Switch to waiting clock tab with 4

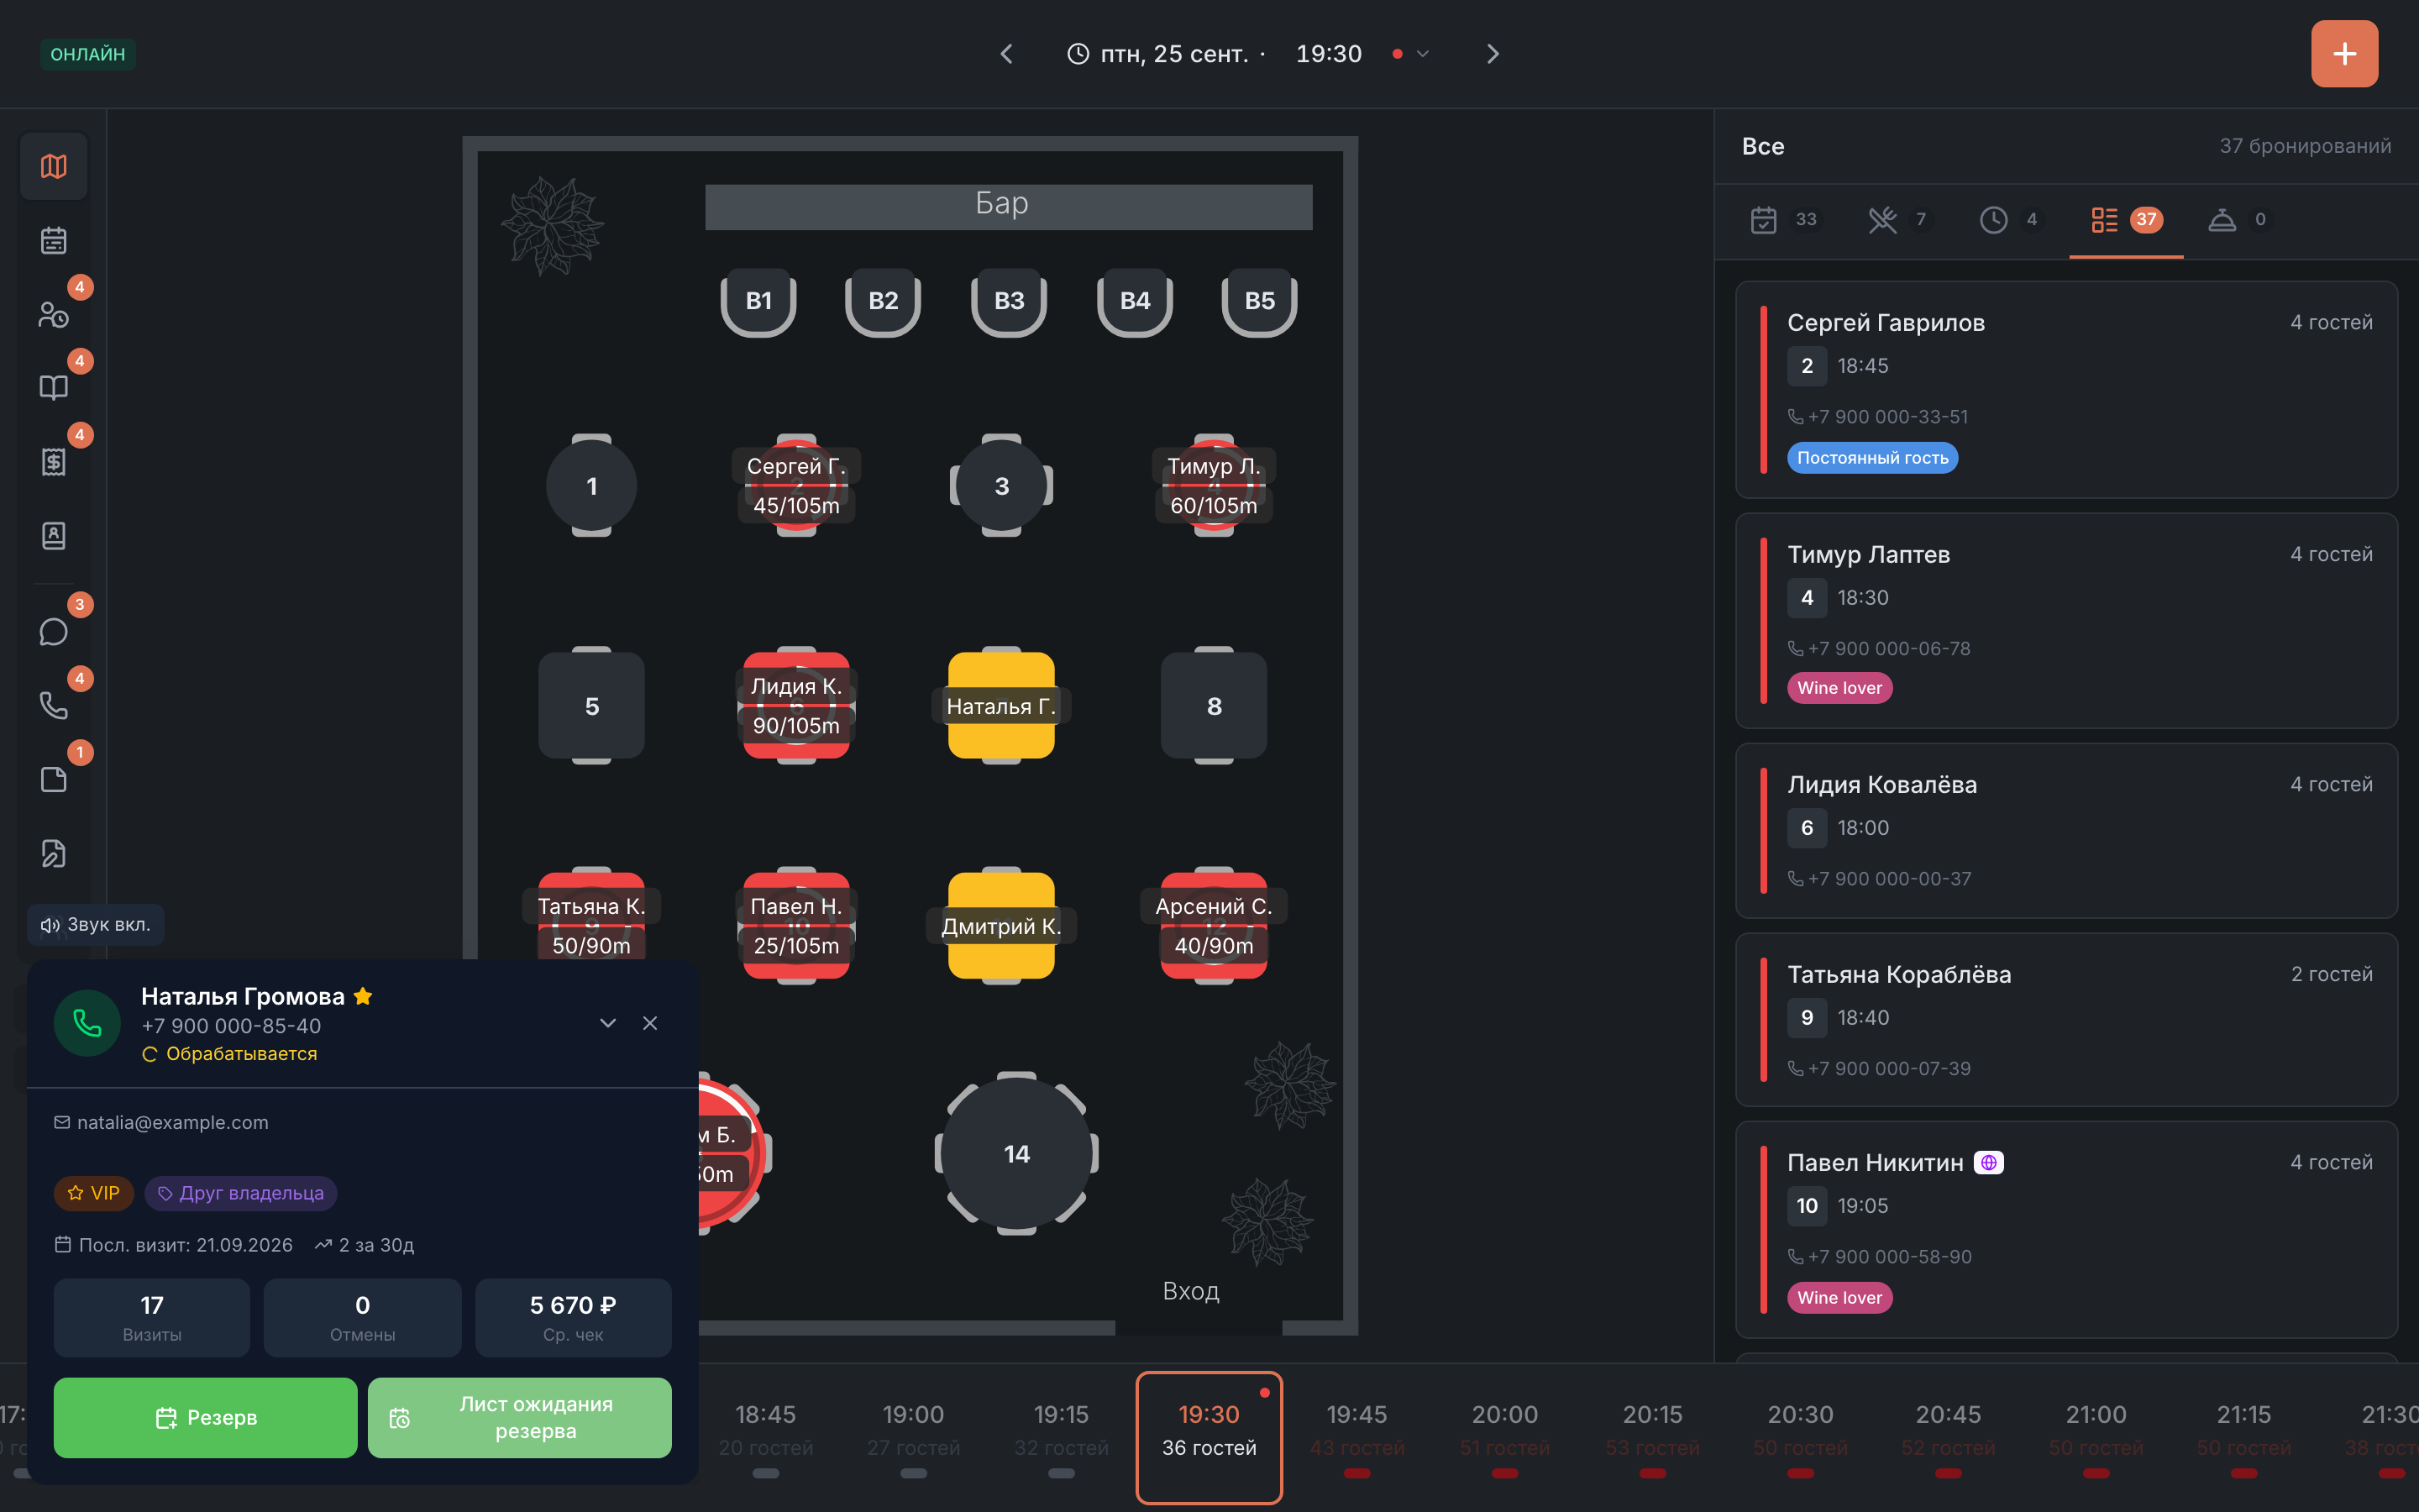click(2009, 220)
